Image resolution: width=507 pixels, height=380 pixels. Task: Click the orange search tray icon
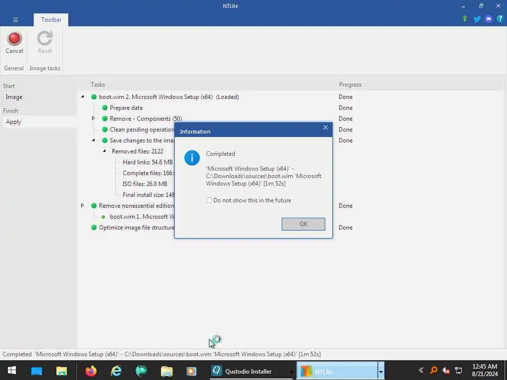pyautogui.click(x=434, y=370)
